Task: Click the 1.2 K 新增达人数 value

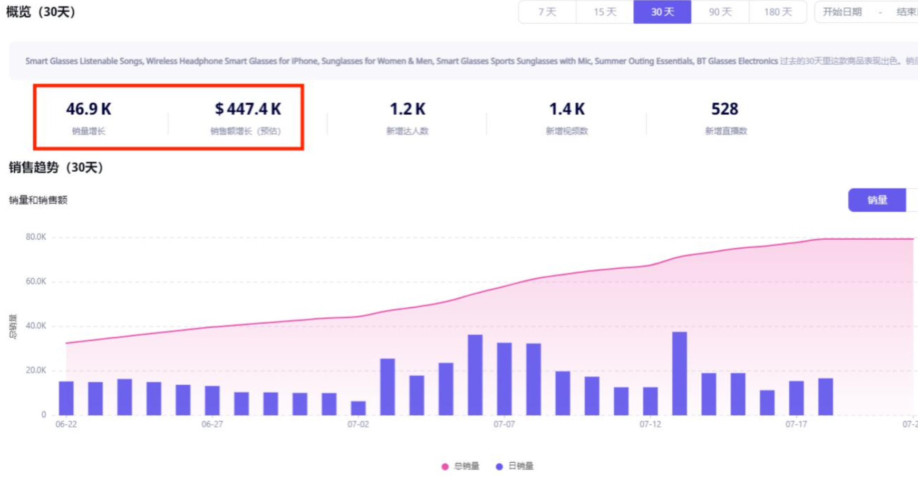Action: click(x=407, y=109)
